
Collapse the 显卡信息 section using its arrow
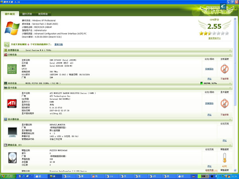[230, 88]
